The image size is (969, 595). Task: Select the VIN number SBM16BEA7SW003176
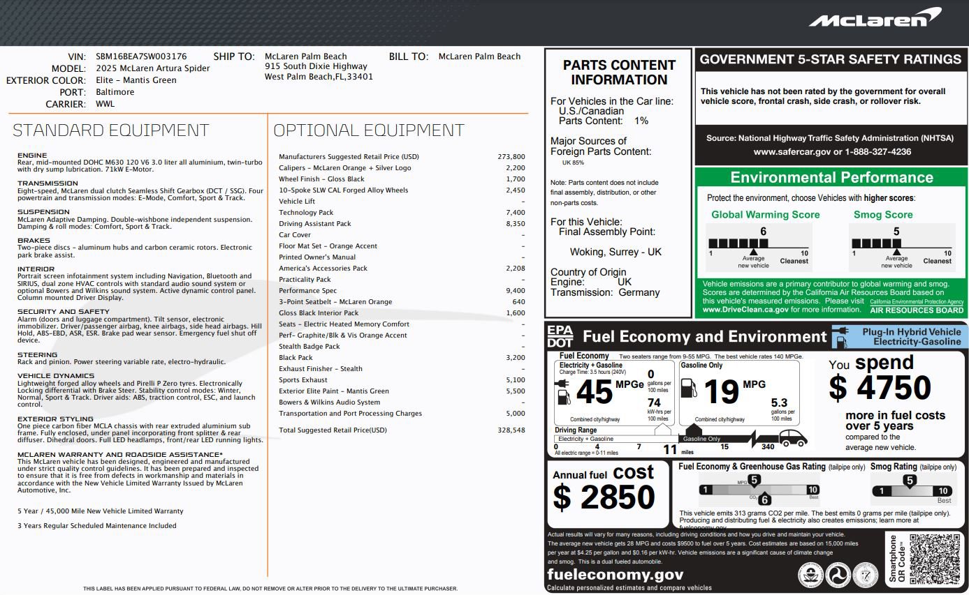(x=141, y=57)
